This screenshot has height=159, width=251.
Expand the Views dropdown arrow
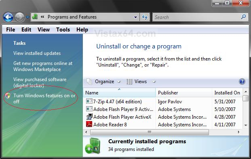coord(154,82)
